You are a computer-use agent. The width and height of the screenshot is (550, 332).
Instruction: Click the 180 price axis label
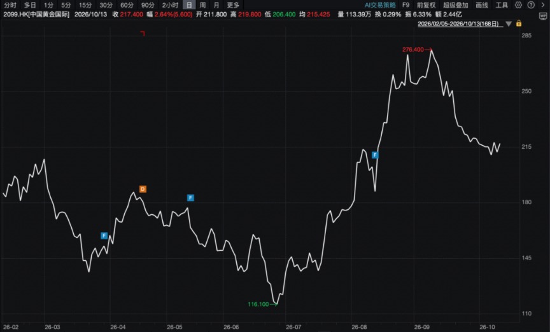pos(526,202)
